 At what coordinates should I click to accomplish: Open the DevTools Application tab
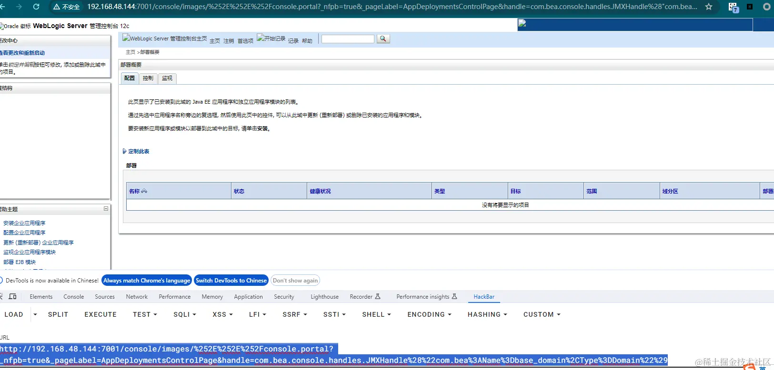pyautogui.click(x=248, y=297)
